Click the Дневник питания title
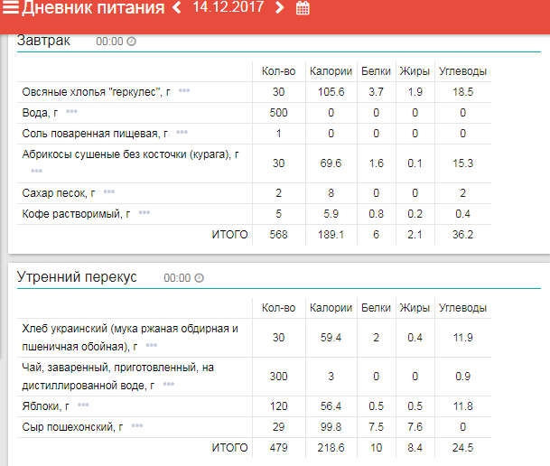The image size is (550, 466). [92, 9]
